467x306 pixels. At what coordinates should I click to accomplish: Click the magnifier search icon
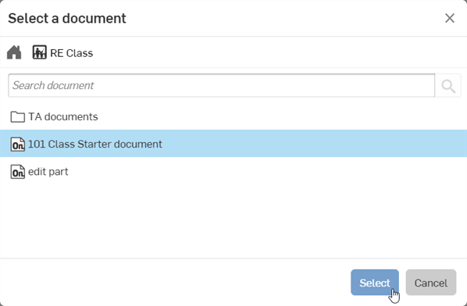[x=448, y=86]
